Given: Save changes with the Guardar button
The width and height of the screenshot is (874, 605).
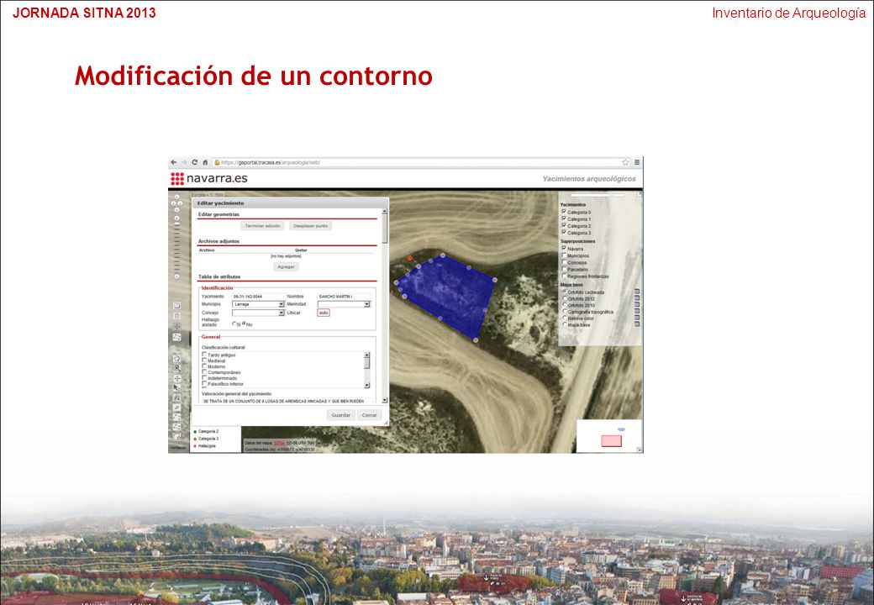Looking at the screenshot, I should pyautogui.click(x=340, y=415).
